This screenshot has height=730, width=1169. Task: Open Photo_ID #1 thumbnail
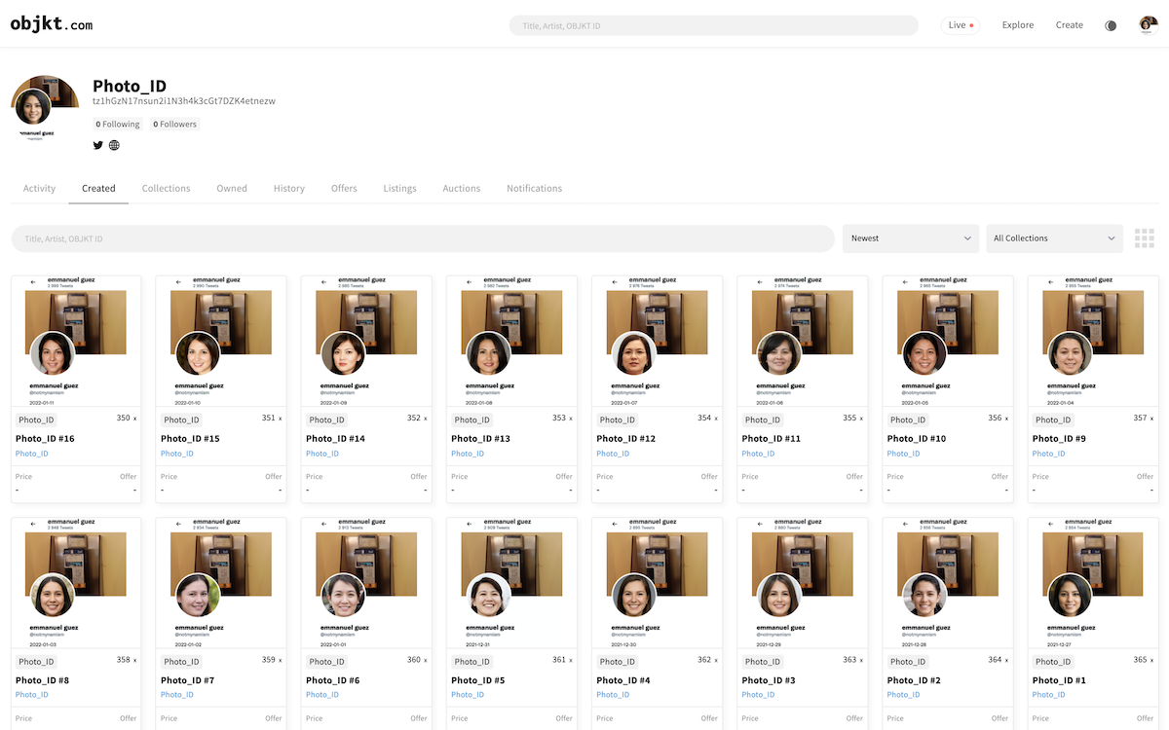tap(1093, 583)
